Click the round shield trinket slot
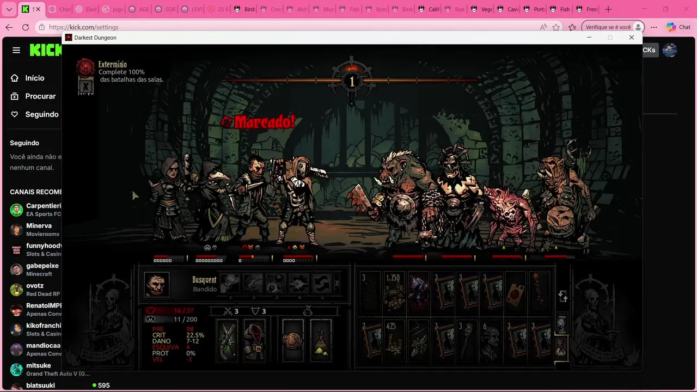Screen dimensions: 697x392 click(x=293, y=340)
